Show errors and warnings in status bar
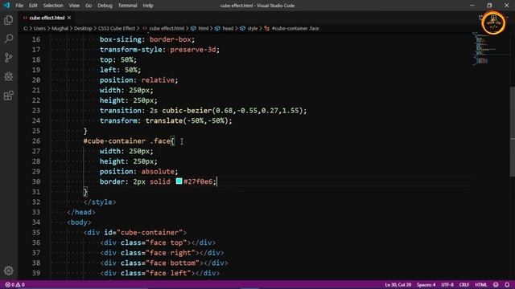Image resolution: width=515 pixels, height=289 pixels. click(15, 285)
